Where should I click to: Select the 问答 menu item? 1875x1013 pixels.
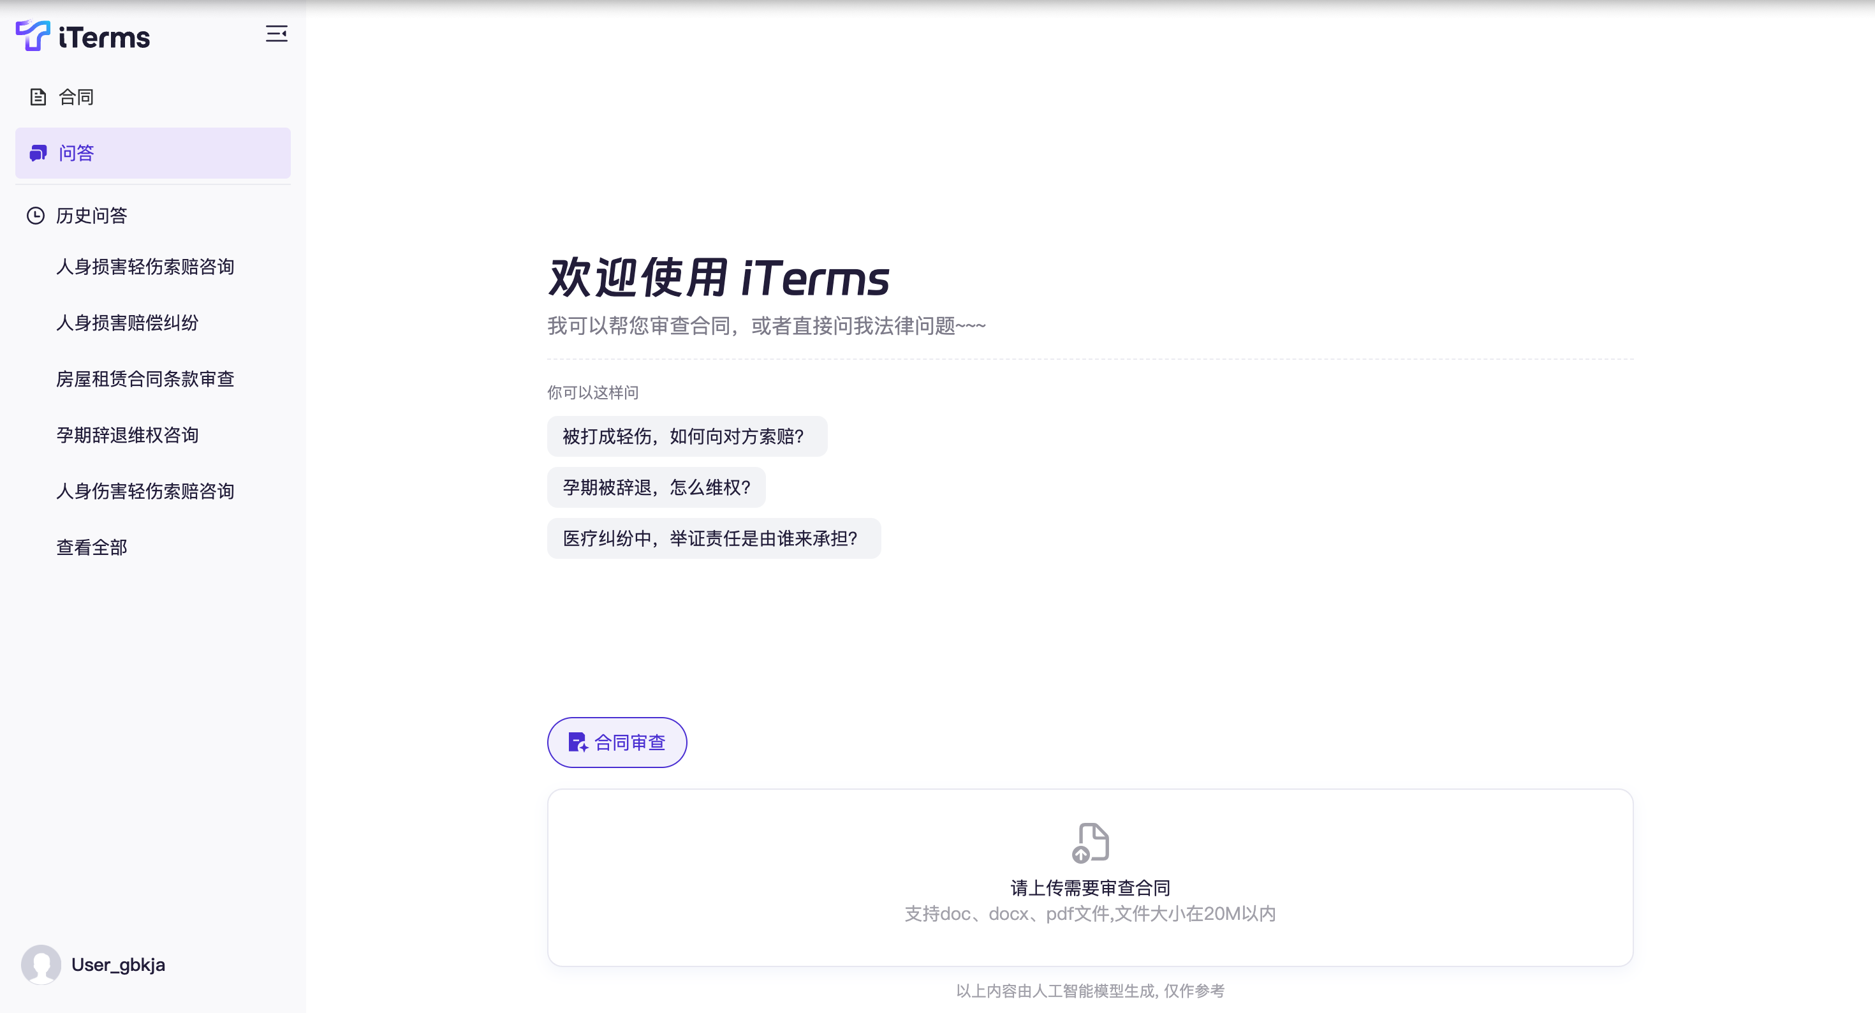click(x=152, y=153)
